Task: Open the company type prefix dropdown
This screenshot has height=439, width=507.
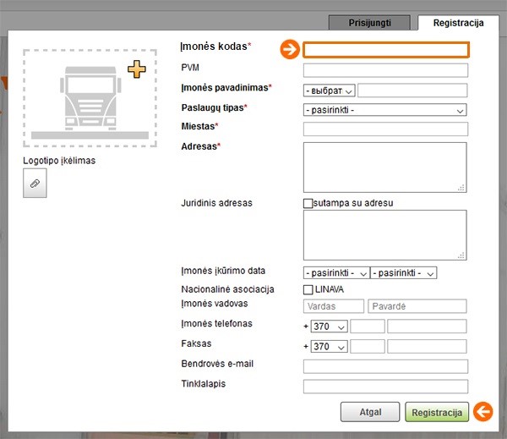Action: pyautogui.click(x=330, y=91)
